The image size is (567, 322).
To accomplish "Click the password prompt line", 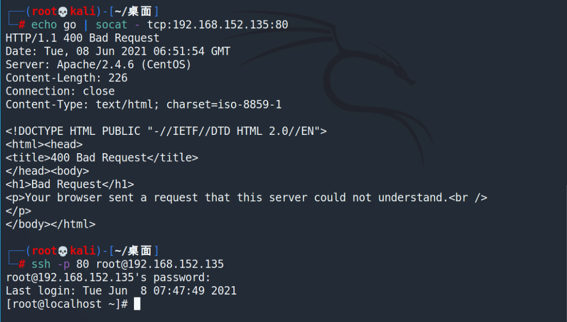I will click(x=108, y=277).
